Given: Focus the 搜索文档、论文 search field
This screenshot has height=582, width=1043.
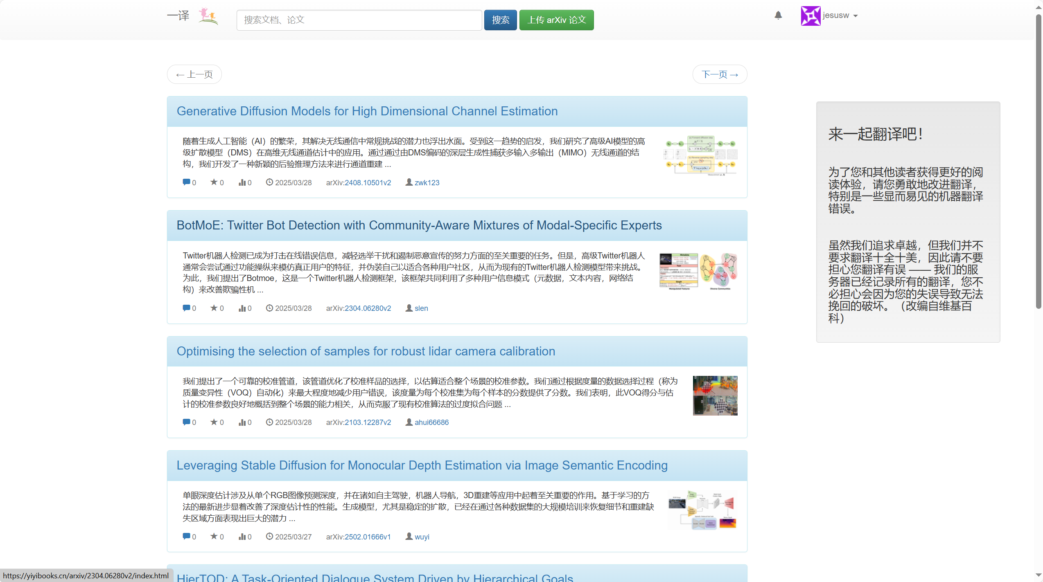Looking at the screenshot, I should tap(359, 20).
